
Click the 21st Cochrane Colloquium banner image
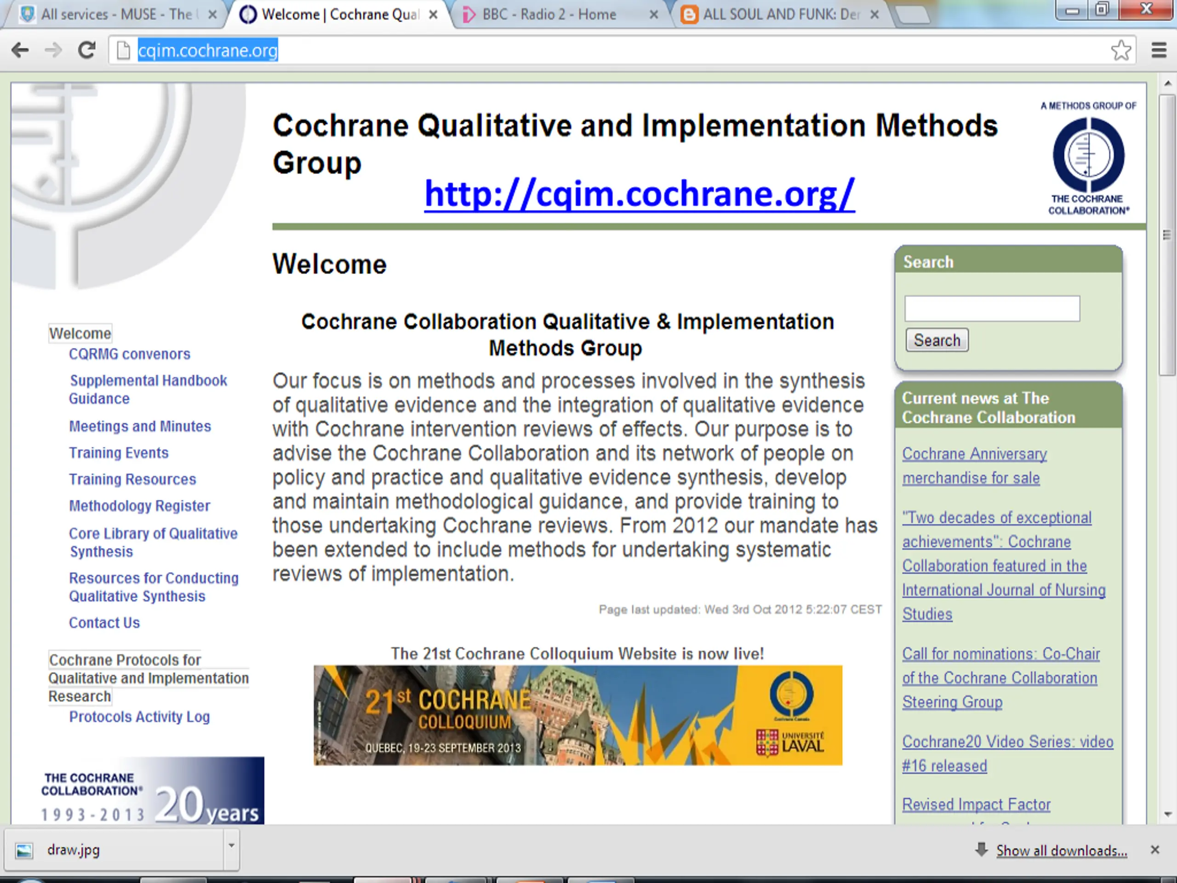(x=578, y=716)
